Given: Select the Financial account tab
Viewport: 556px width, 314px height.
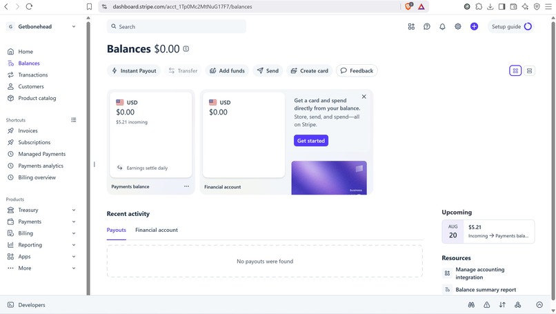Looking at the screenshot, I should [157, 230].
